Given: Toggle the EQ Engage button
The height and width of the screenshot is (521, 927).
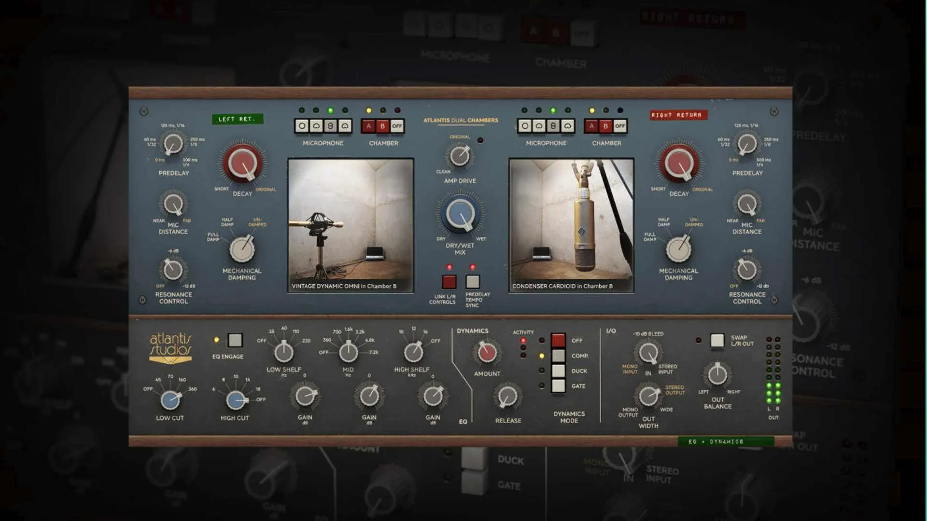Looking at the screenshot, I should 235,340.
